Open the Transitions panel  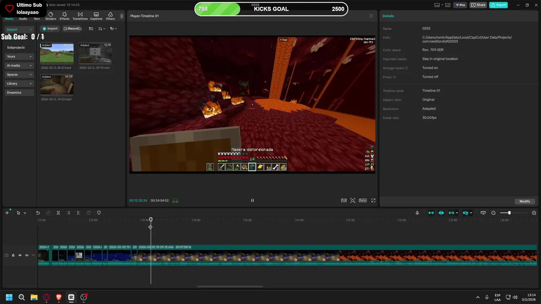(80, 16)
